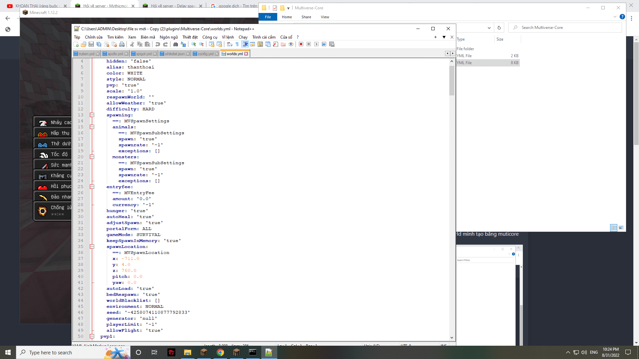Expand the Explorer address bar dropdown
Image resolution: width=639 pixels, height=359 pixels.
click(x=489, y=28)
